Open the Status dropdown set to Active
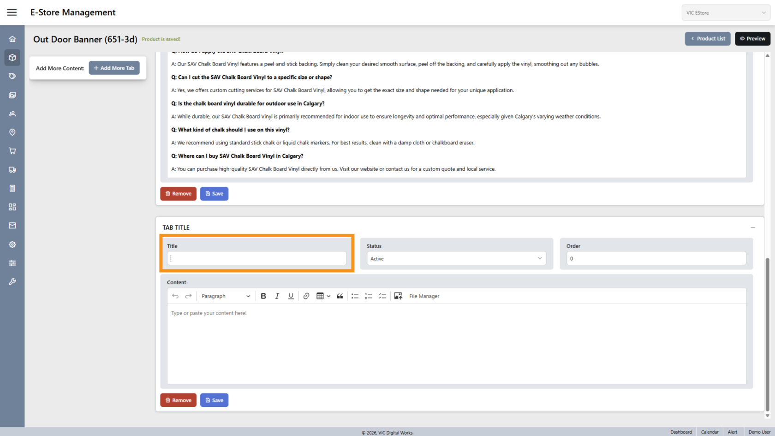Screen dimensions: 775x436 tap(456, 258)
